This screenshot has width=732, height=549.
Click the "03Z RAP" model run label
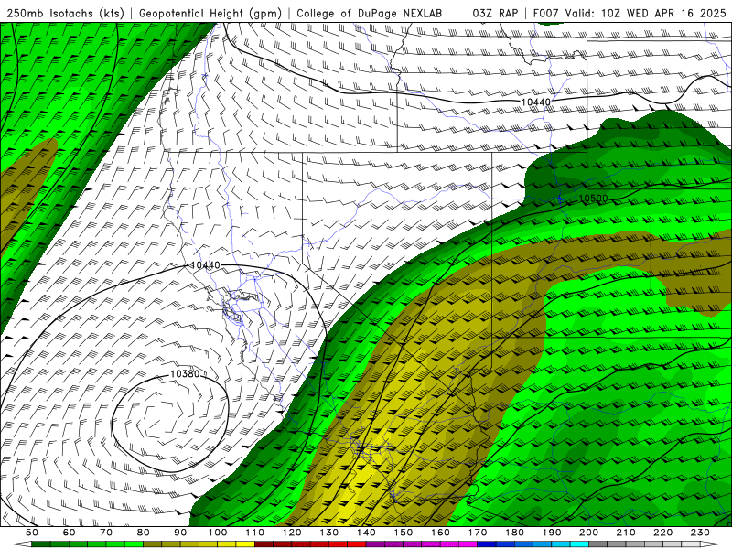[495, 14]
